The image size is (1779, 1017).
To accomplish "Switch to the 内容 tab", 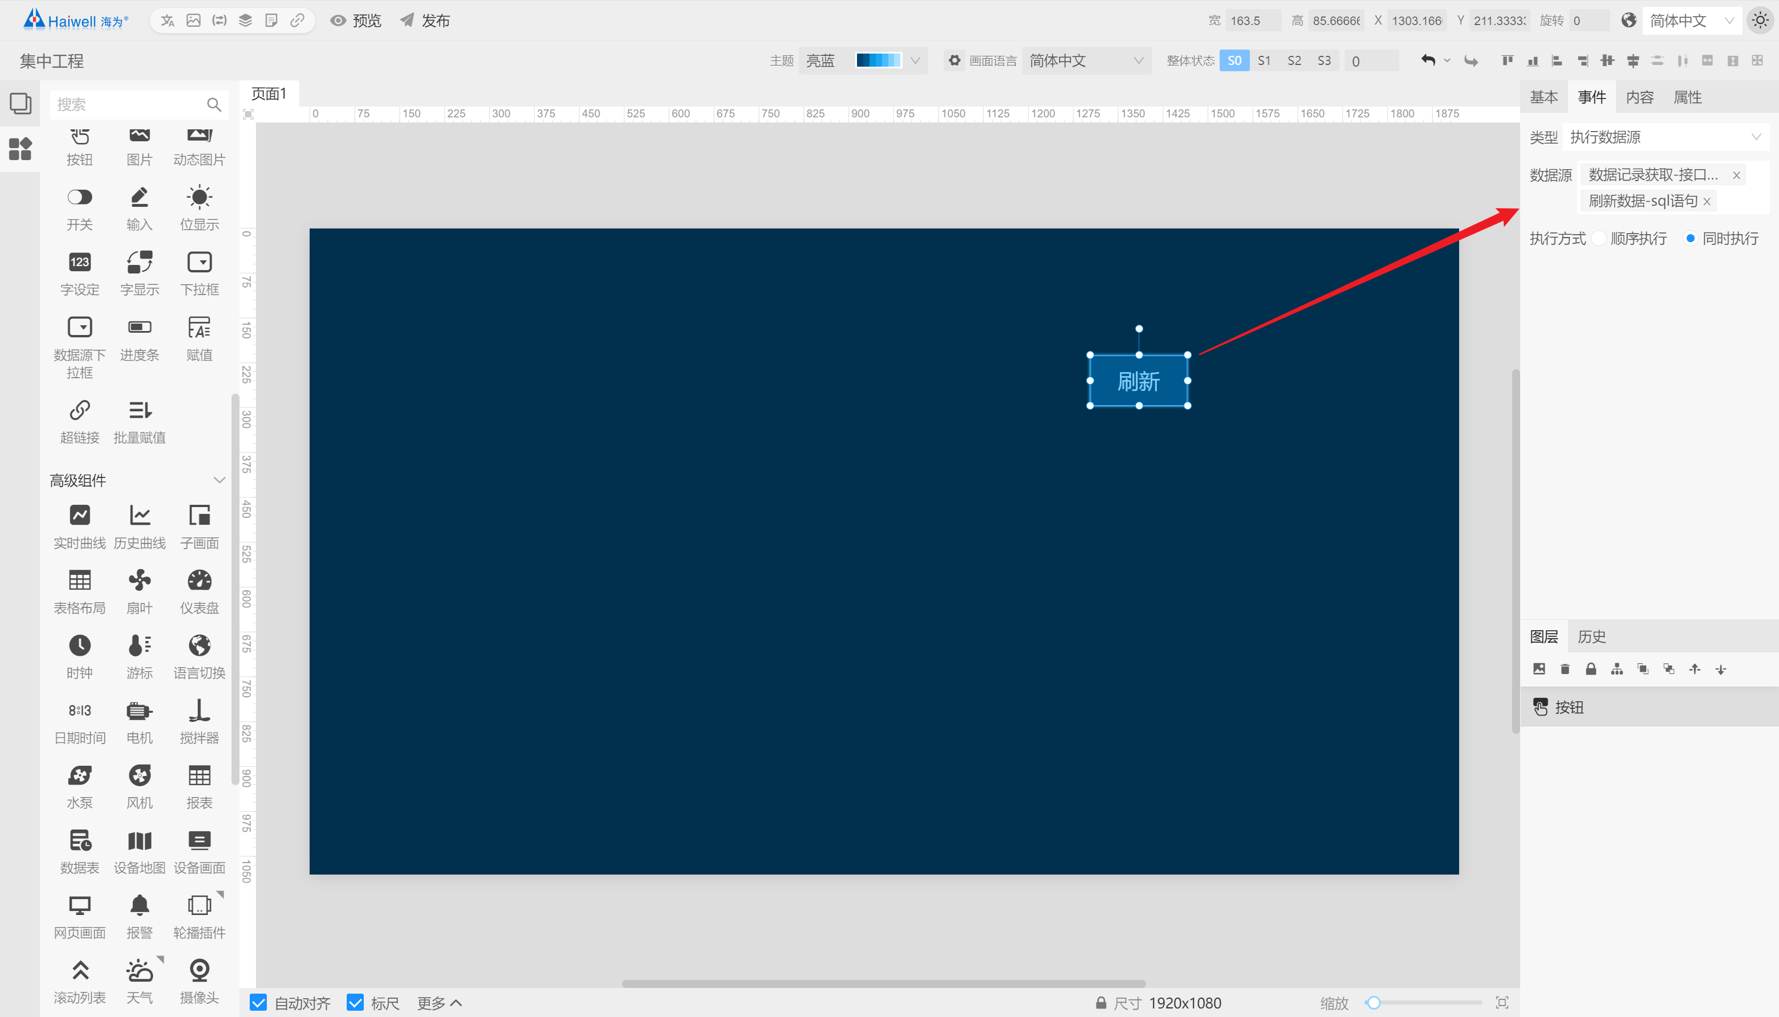I will pos(1639,97).
